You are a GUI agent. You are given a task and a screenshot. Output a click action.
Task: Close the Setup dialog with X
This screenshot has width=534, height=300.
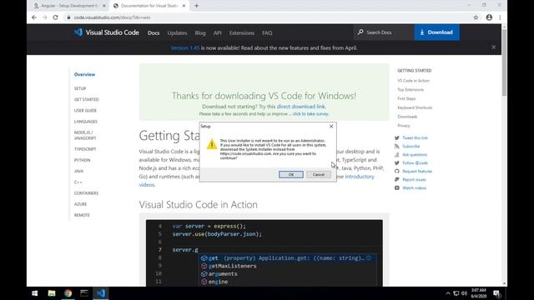pyautogui.click(x=331, y=126)
